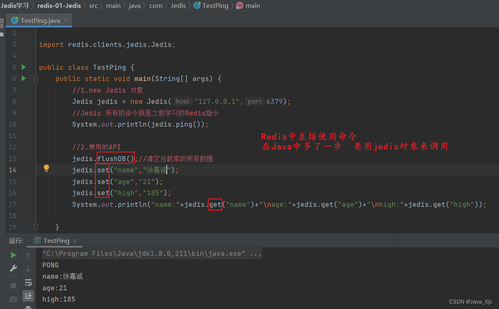499x309 pixels.
Task: Open src folder from the breadcrumb bar
Action: click(93, 5)
